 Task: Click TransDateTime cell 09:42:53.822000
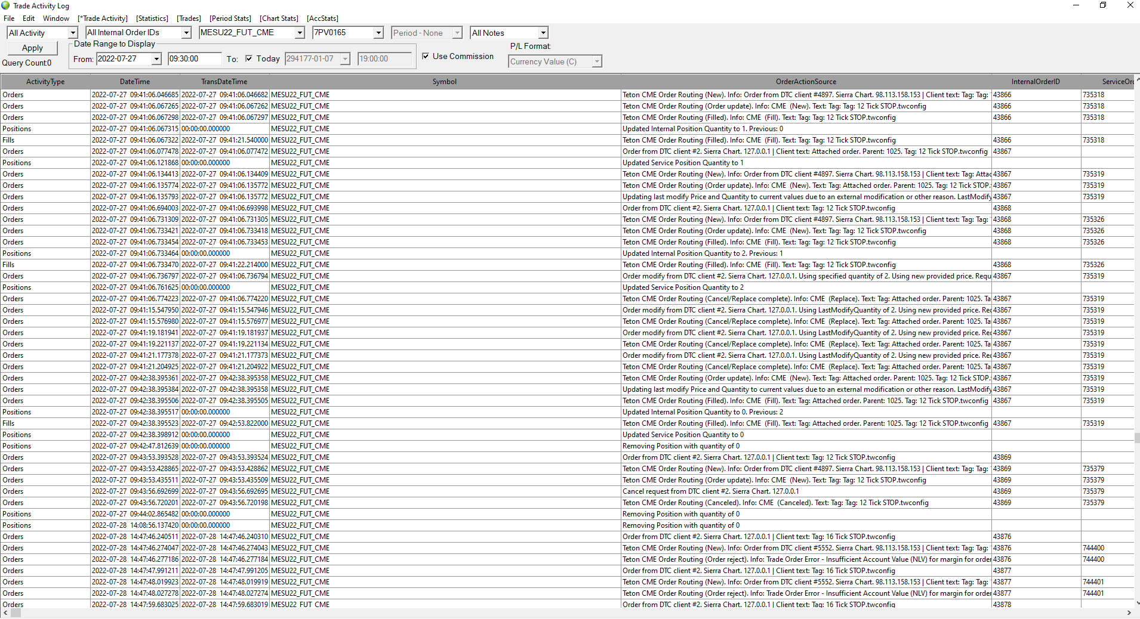point(224,423)
